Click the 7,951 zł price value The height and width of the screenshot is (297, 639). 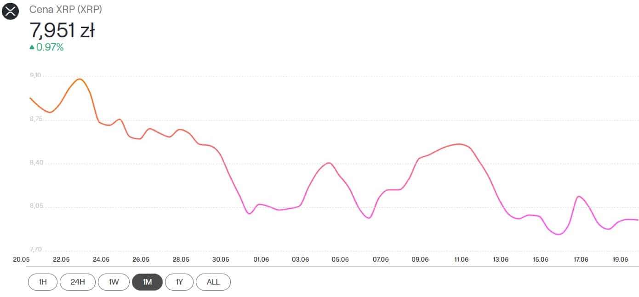62,30
